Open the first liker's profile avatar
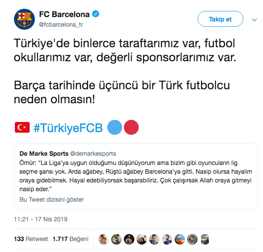Image resolution: width=263 pixels, height=252 pixels. click(103, 239)
